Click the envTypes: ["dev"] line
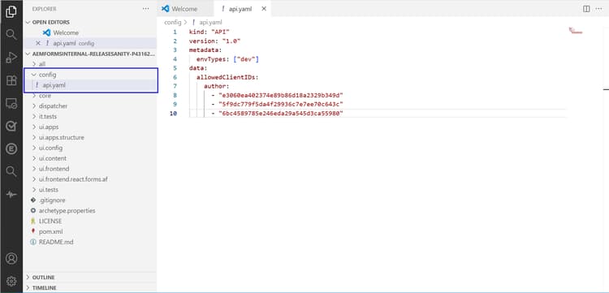Screen dimensions: 609x293 point(227,59)
